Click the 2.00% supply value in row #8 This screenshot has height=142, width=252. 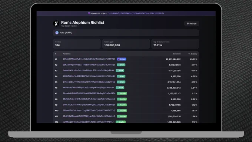point(194,99)
